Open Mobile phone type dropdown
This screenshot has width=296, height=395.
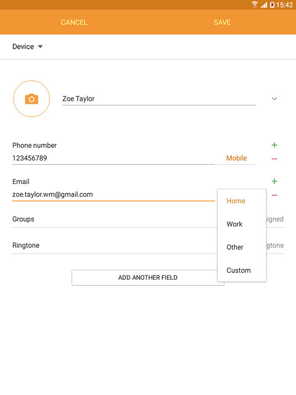pos(237,158)
